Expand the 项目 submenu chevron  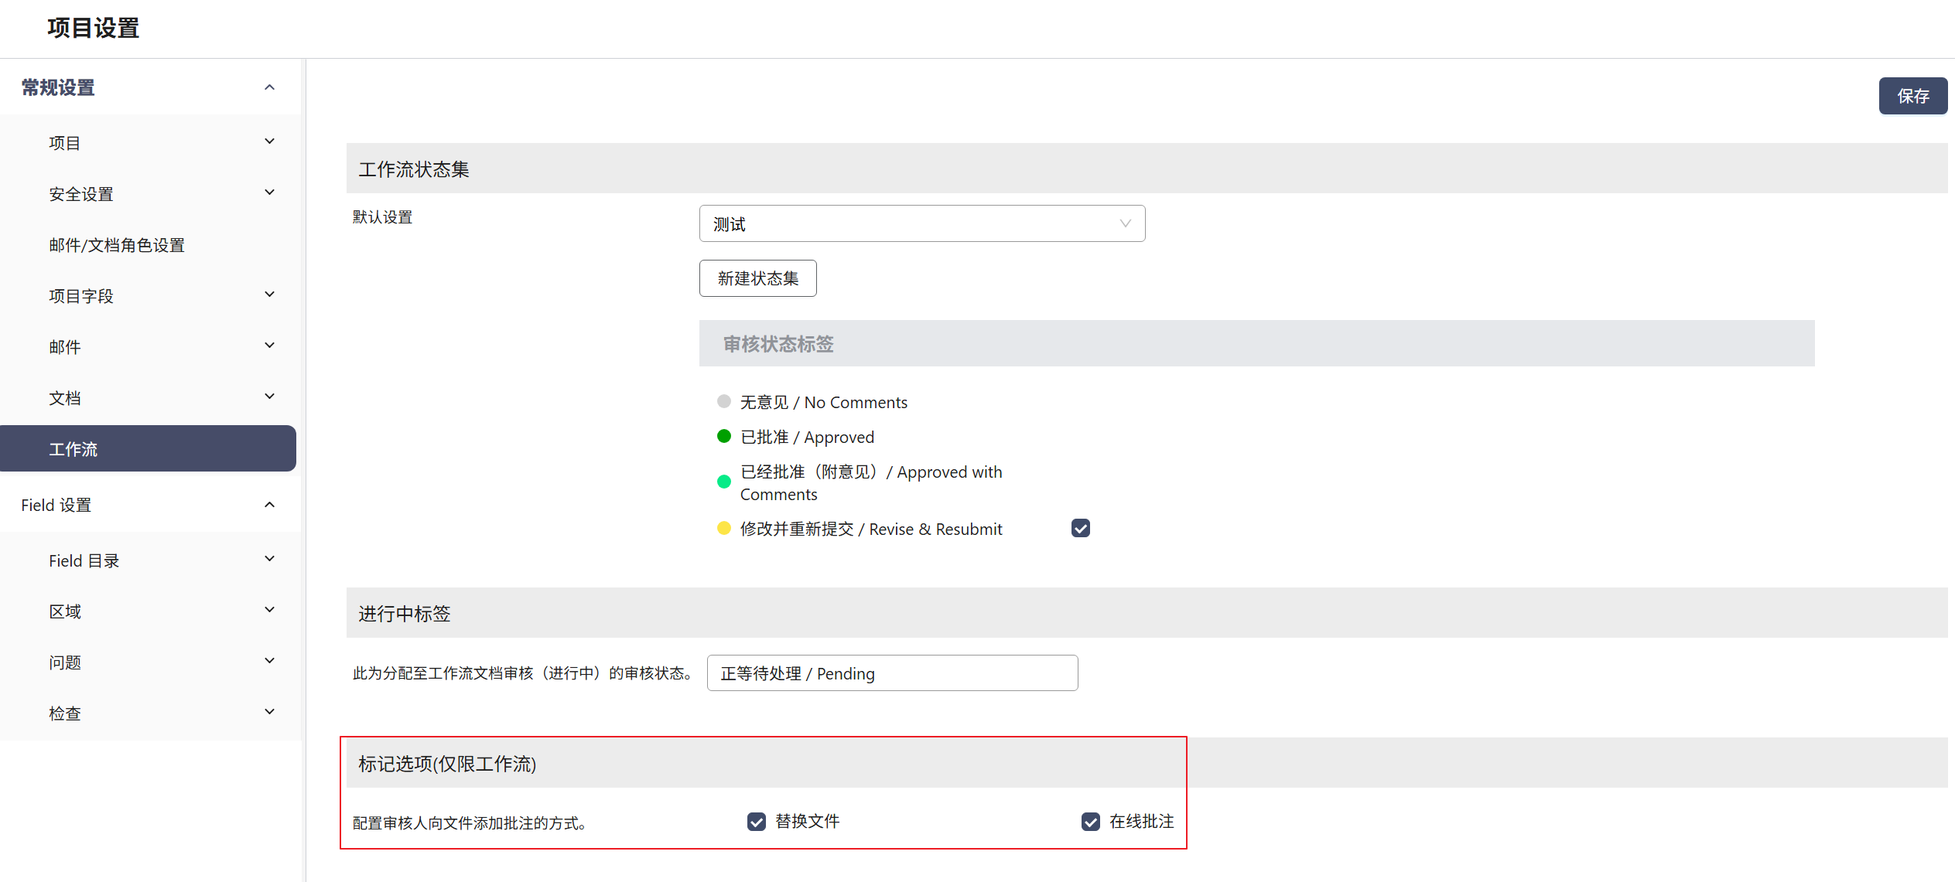tap(269, 141)
